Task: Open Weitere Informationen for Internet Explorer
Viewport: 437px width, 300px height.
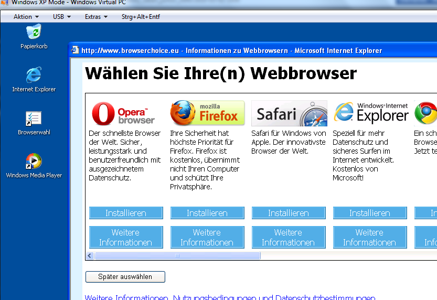Action: pos(370,238)
